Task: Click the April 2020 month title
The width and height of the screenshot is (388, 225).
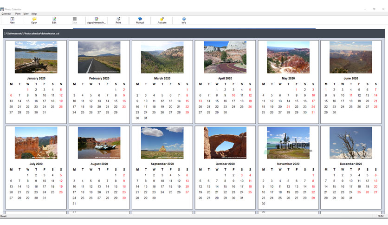Action: [x=225, y=78]
